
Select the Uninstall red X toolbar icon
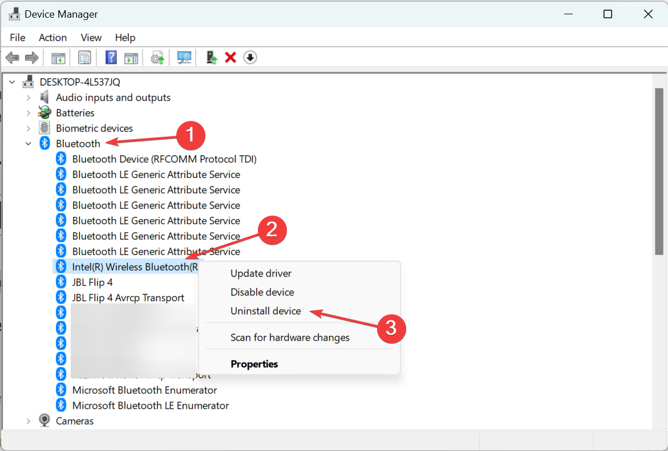[x=230, y=57]
